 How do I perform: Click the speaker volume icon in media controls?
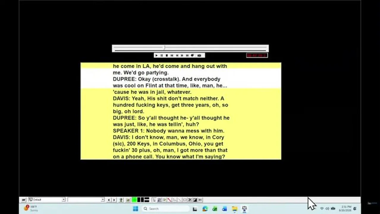192,55
